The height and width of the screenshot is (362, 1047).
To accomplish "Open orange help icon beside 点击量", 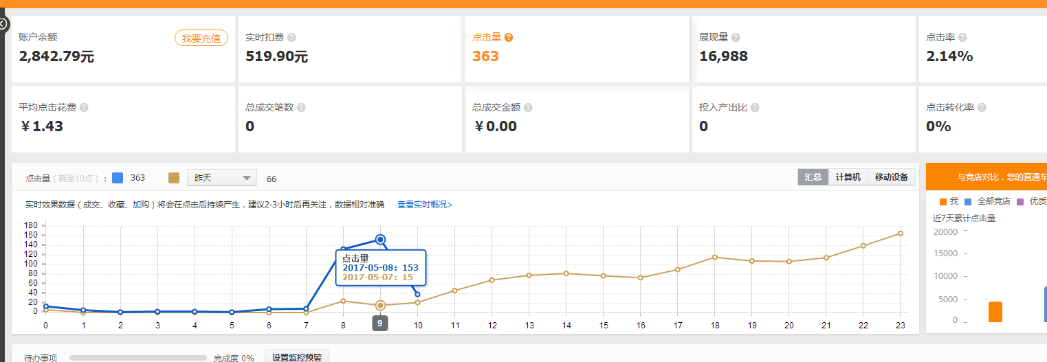I will point(509,38).
